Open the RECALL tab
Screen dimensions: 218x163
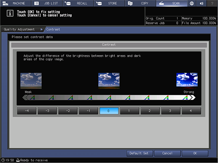point(78,3)
